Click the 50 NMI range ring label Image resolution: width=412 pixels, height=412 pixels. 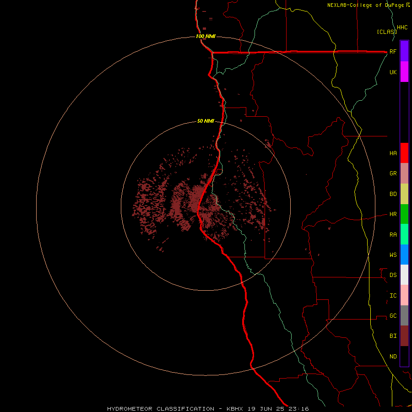(206, 121)
